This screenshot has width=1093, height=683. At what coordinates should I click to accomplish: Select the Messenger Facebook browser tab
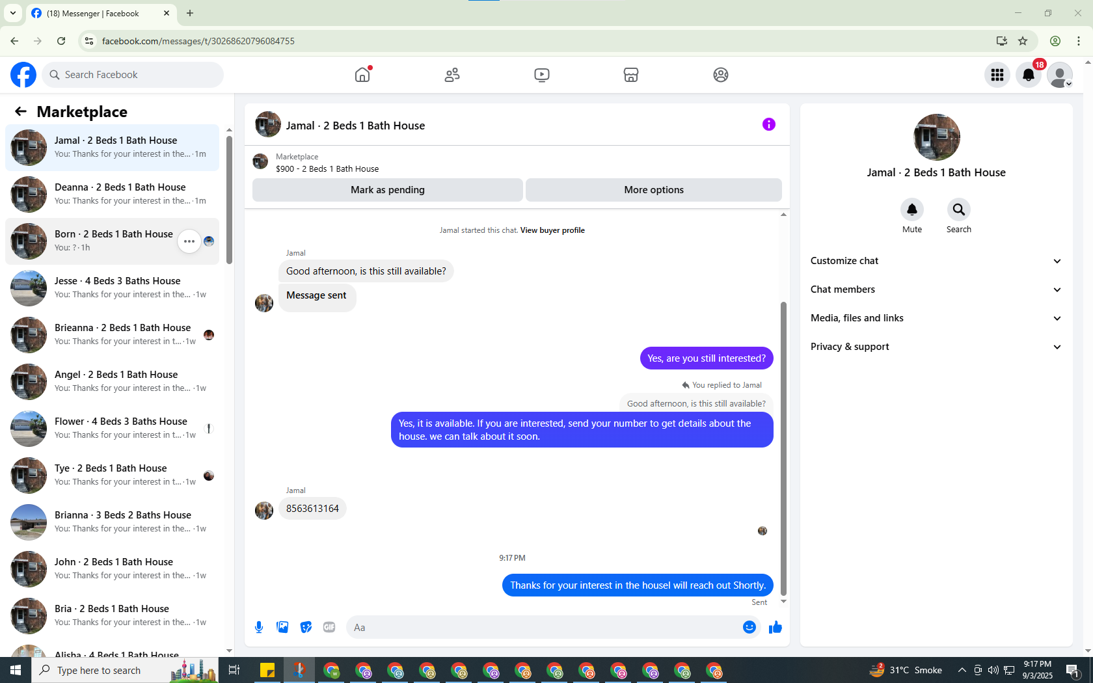101,13
